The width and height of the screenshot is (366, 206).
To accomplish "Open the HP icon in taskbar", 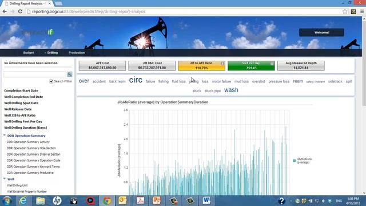I will point(57,201).
